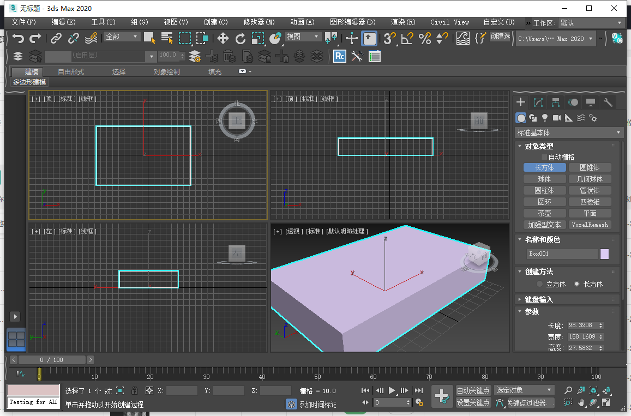Click the Play Animation button
This screenshot has width=631, height=416.
coord(392,390)
